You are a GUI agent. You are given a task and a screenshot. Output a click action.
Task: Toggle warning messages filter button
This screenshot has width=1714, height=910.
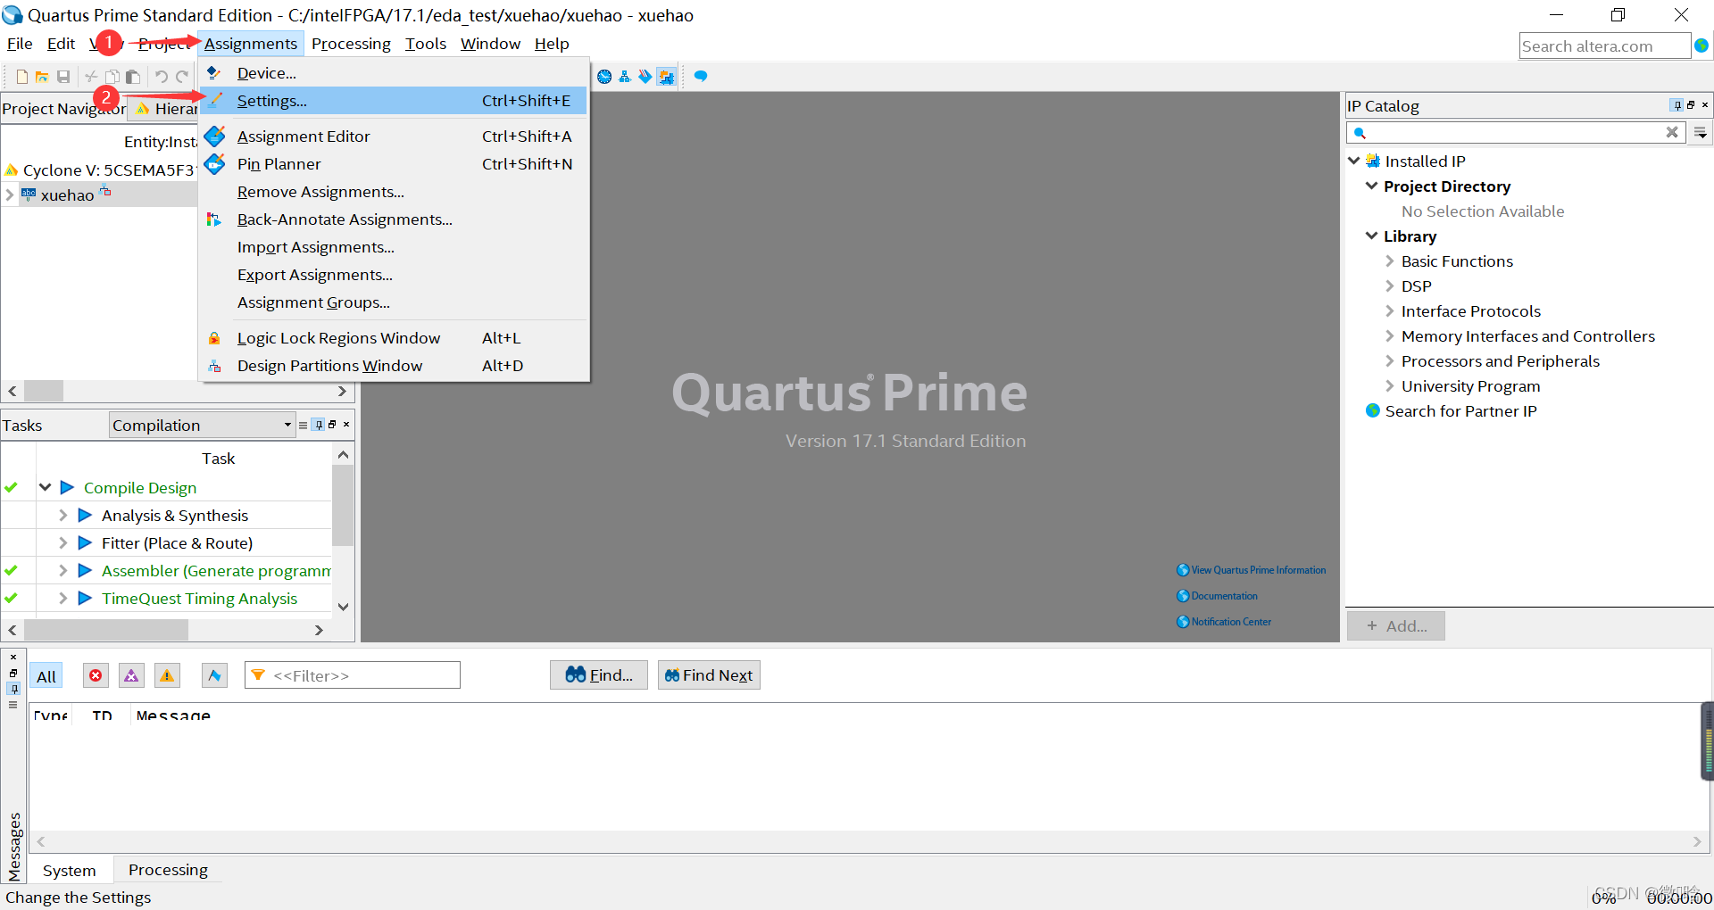[167, 675]
